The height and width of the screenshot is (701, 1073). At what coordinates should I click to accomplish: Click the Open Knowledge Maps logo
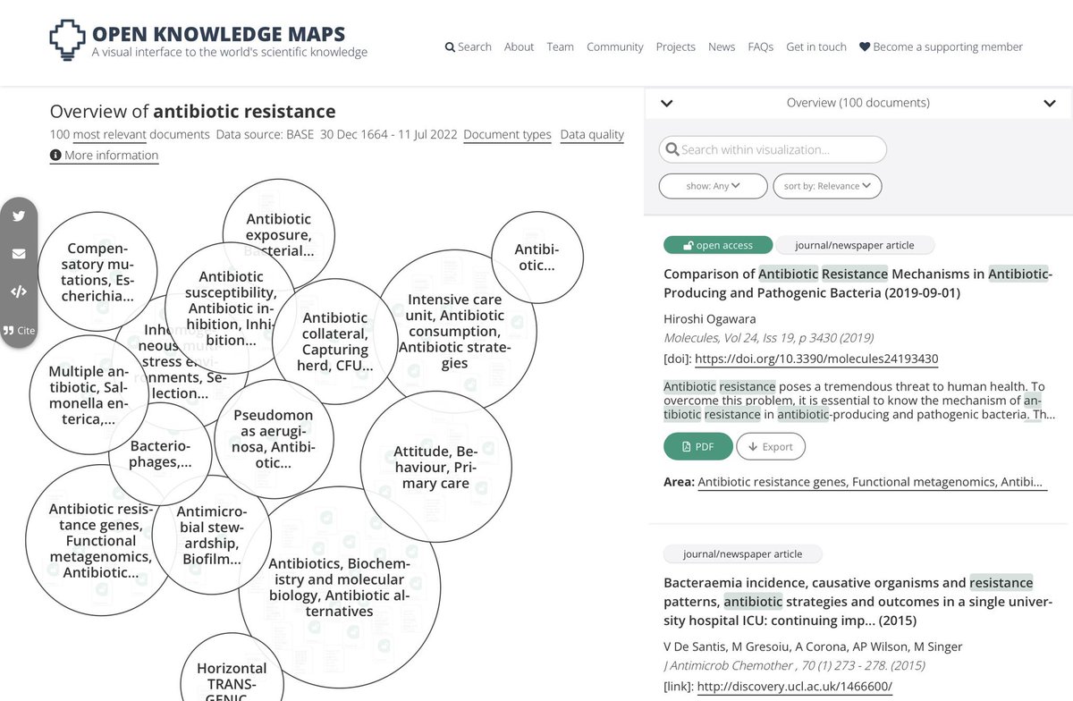coord(66,40)
